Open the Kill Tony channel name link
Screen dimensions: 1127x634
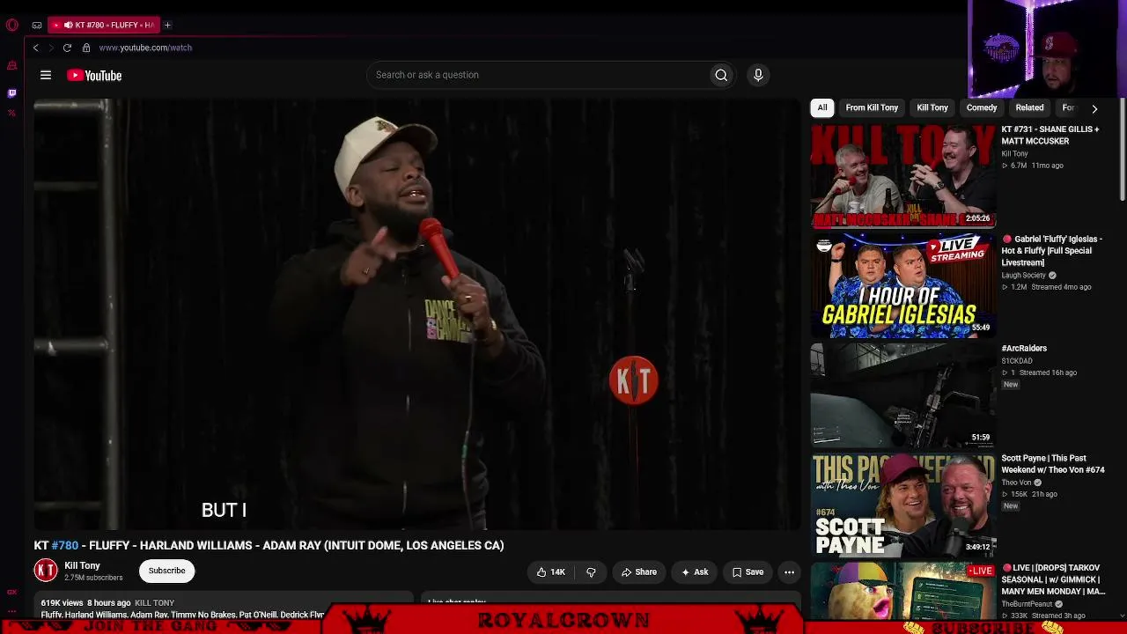(82, 565)
